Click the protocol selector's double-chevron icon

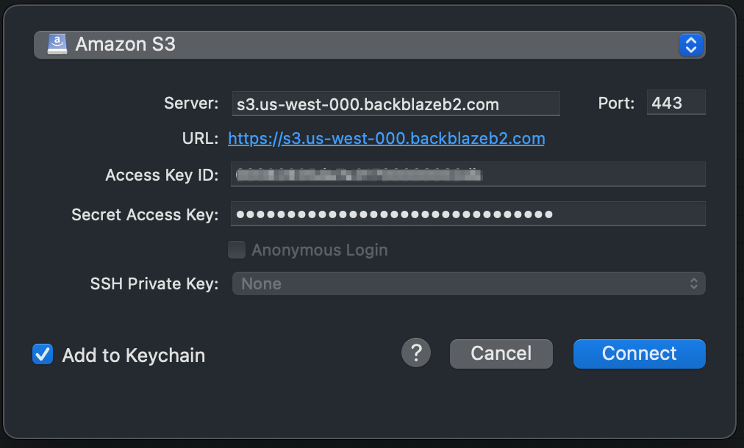coord(690,44)
